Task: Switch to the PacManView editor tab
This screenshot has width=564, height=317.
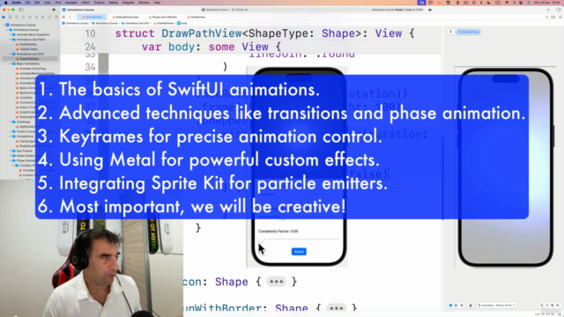Action: pos(197,17)
